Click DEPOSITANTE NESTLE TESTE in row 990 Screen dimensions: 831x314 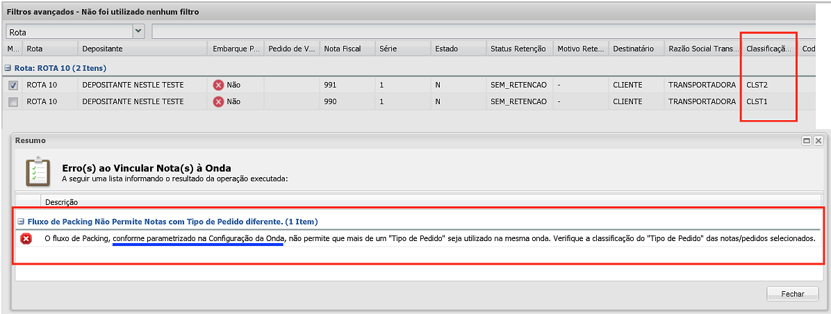click(x=142, y=102)
